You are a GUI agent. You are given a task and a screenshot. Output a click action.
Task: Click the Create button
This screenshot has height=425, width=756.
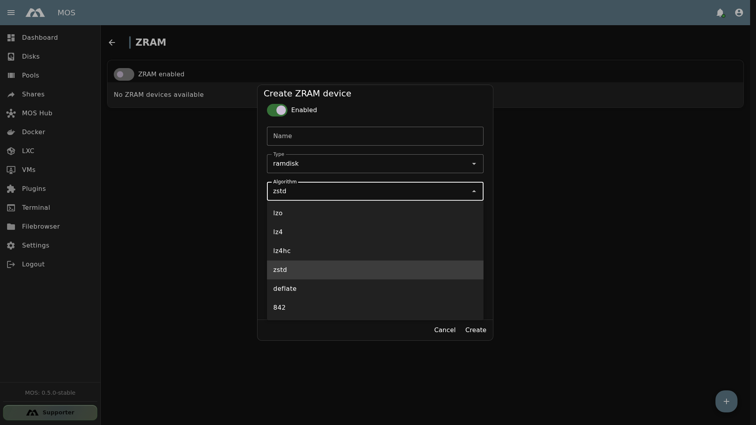476,330
